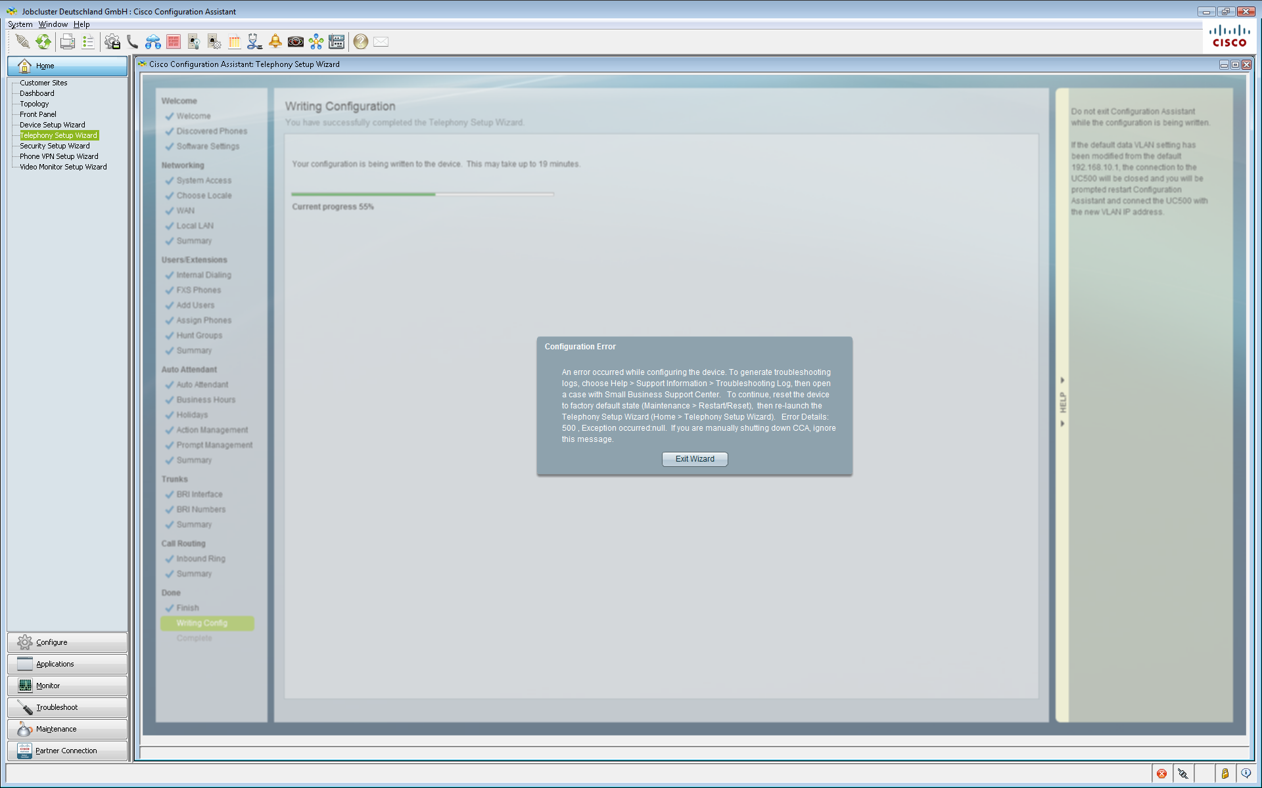Open the Maintenance navigation section

(67, 729)
